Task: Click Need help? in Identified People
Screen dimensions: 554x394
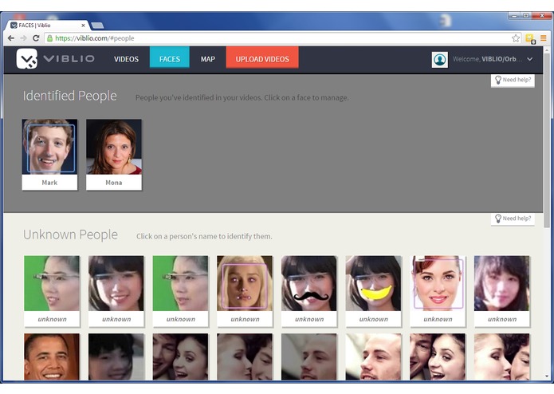Action: tap(513, 81)
